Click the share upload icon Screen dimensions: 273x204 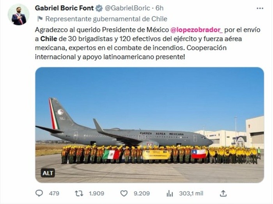tap(223, 193)
